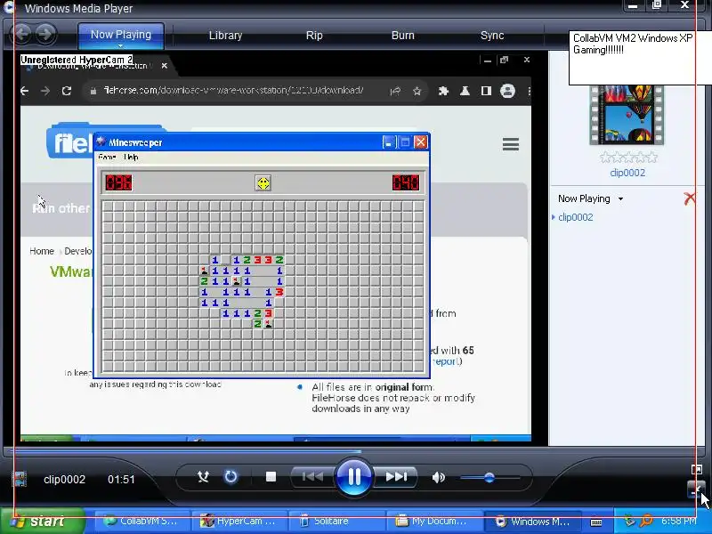Go to the previous track in Media Player
Screen dimensions: 712x534
point(312,477)
